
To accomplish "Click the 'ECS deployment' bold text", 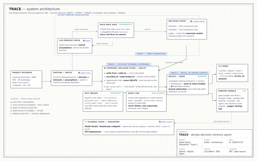I will point(93,132).
